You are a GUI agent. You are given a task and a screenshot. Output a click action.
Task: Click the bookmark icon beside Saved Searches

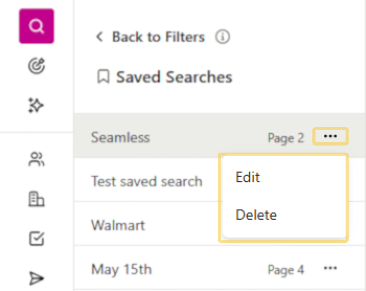[x=104, y=77]
